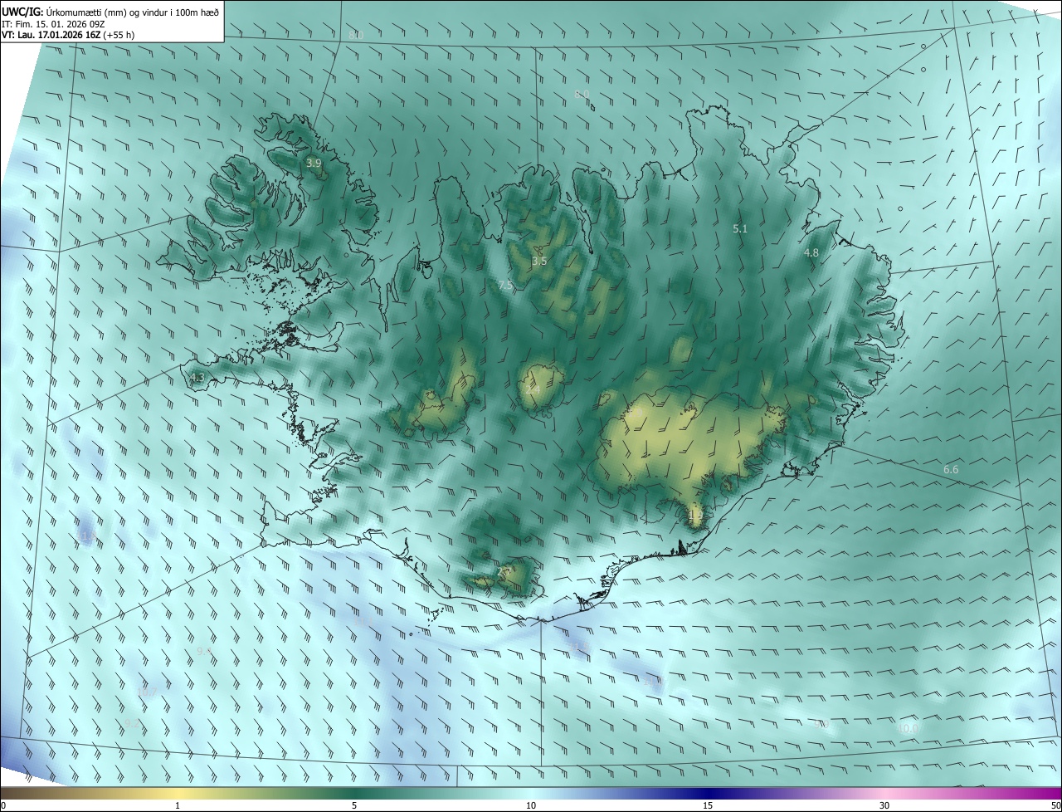
Task: Click the VT: Lau. 17.01.2026 16Z (+55 h) line
Action: click(x=68, y=35)
